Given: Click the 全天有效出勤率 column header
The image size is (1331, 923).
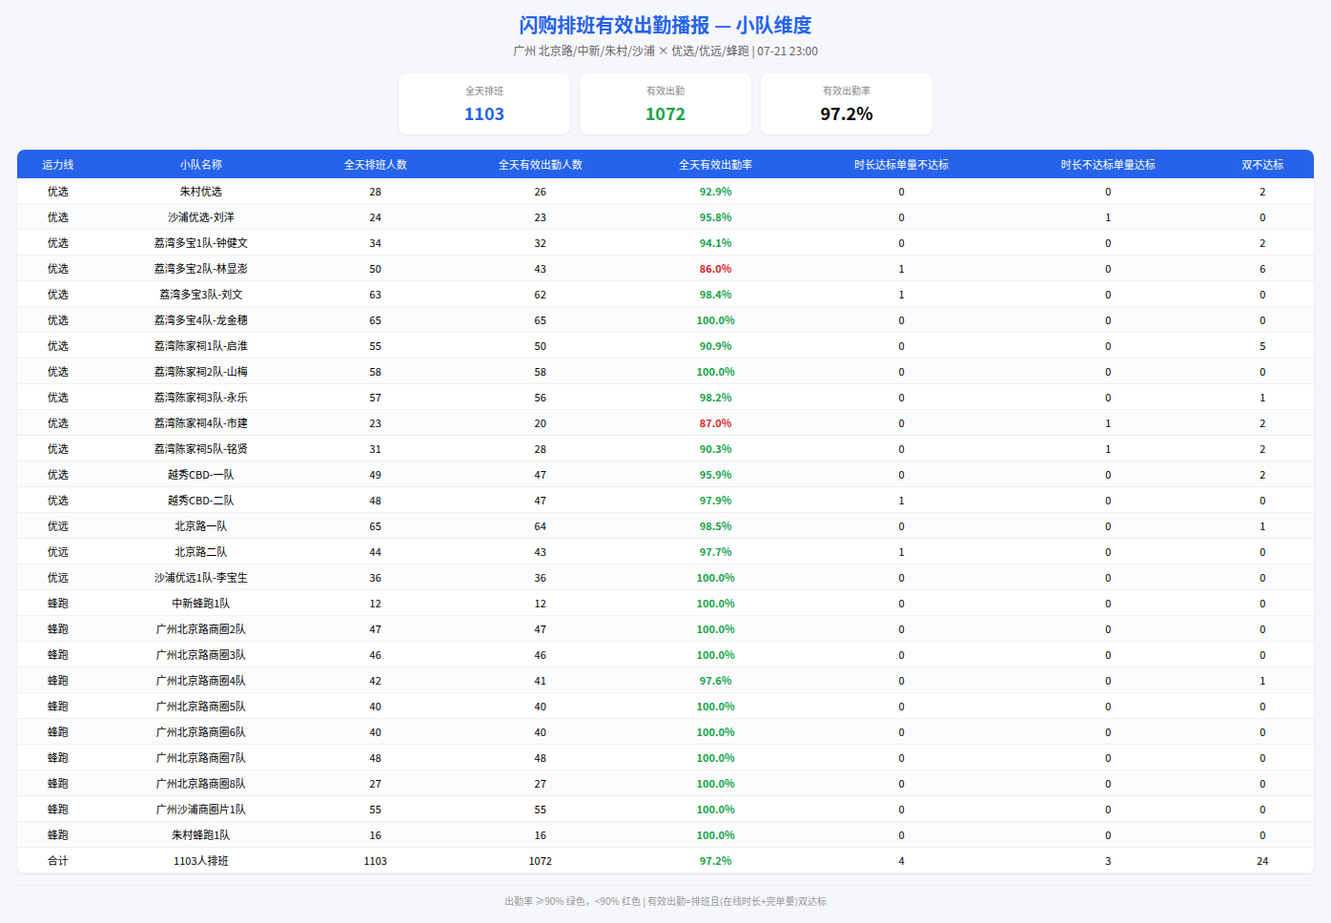Looking at the screenshot, I should pyautogui.click(x=716, y=165).
